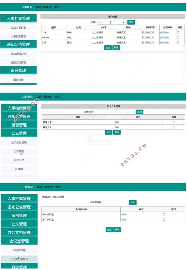The height and width of the screenshot is (270, 187).
Task: Tick the checkbox for the admin row
Action: click(178, 37)
